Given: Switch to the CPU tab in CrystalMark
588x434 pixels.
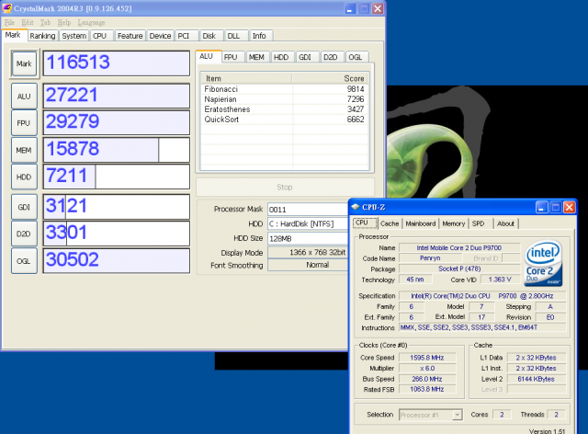Looking at the screenshot, I should click(x=100, y=36).
